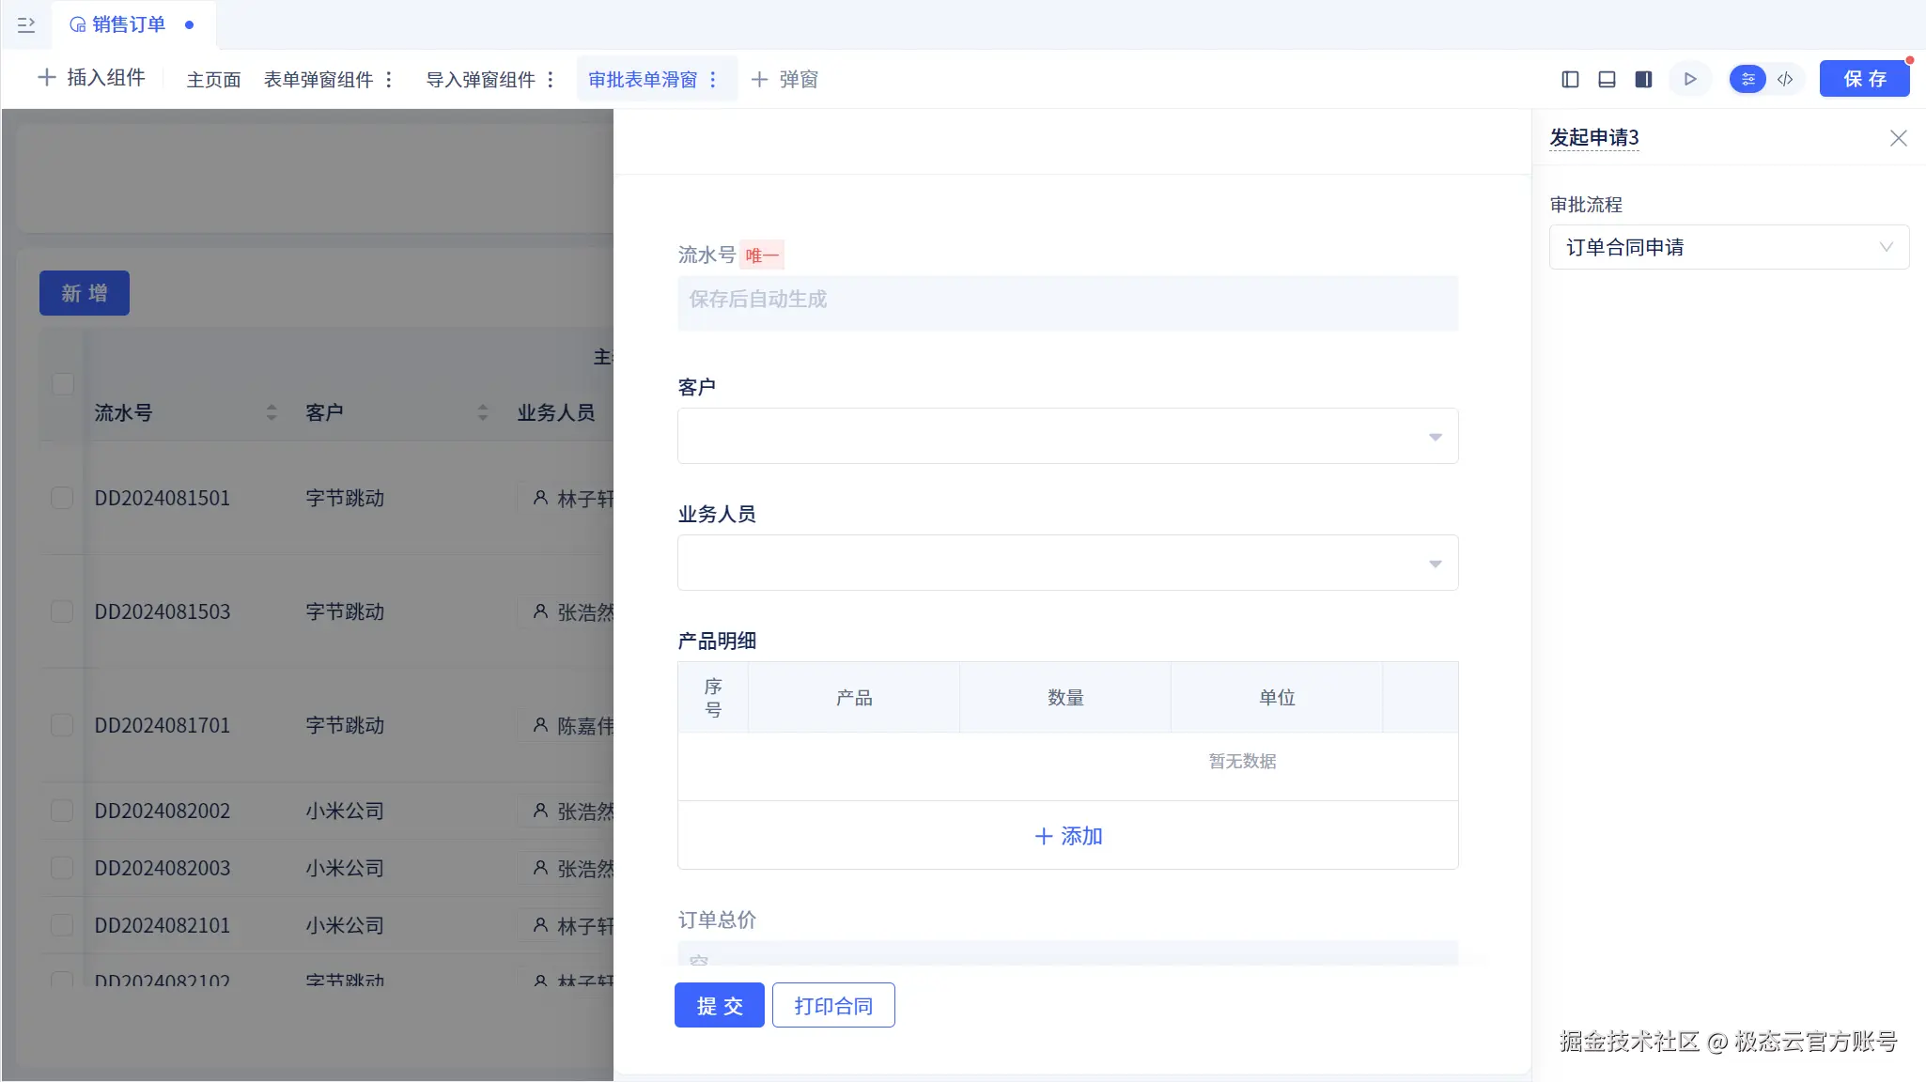The width and height of the screenshot is (1926, 1082).
Task: Expand the 业务人员 dropdown field
Action: 1067,563
